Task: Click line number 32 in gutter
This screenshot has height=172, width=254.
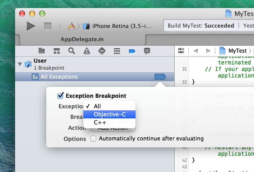Action: coord(185,82)
